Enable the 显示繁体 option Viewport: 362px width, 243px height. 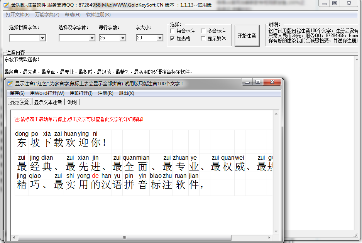(204, 39)
